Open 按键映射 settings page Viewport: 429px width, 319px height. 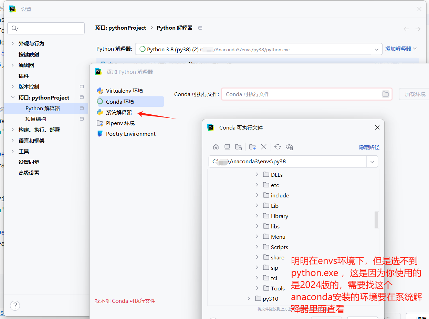(x=29, y=54)
